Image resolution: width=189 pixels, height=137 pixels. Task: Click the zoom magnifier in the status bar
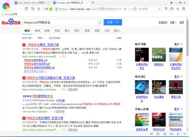click(185, 134)
